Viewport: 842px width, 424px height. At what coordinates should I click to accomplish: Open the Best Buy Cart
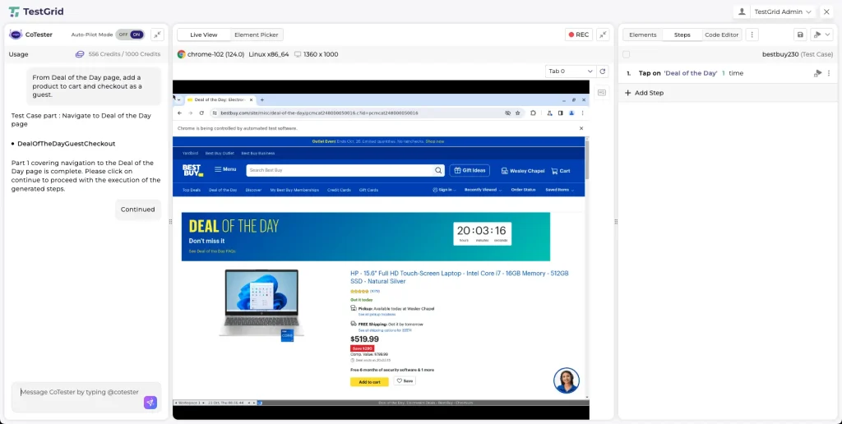tap(561, 171)
